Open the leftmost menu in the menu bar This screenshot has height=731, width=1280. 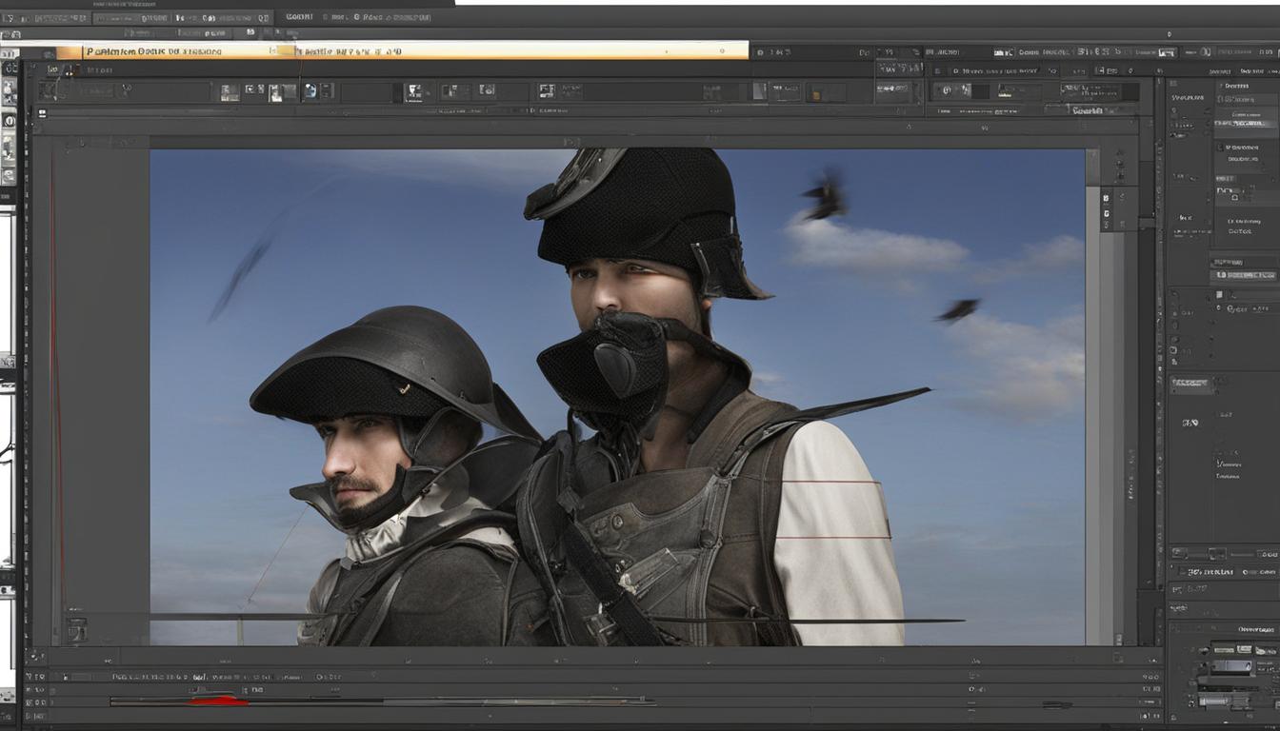point(14,14)
